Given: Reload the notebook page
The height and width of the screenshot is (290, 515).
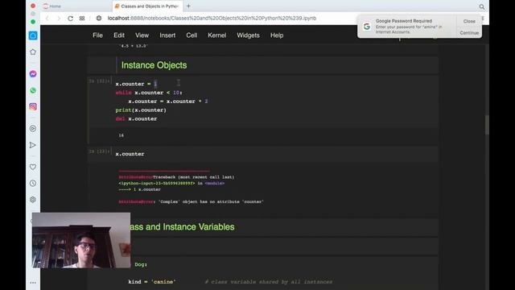Looking at the screenshot, I should click(x=70, y=18).
